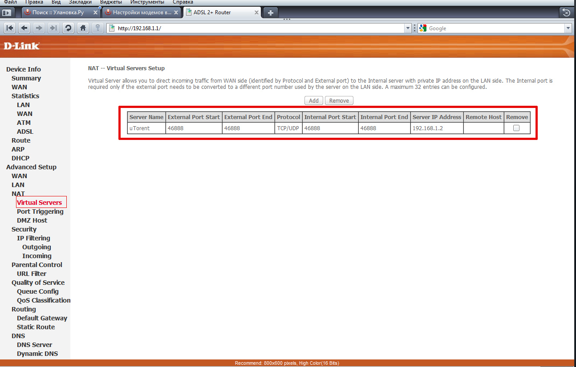Open the Route page
Screen dimensions: 576x367
pos(21,140)
